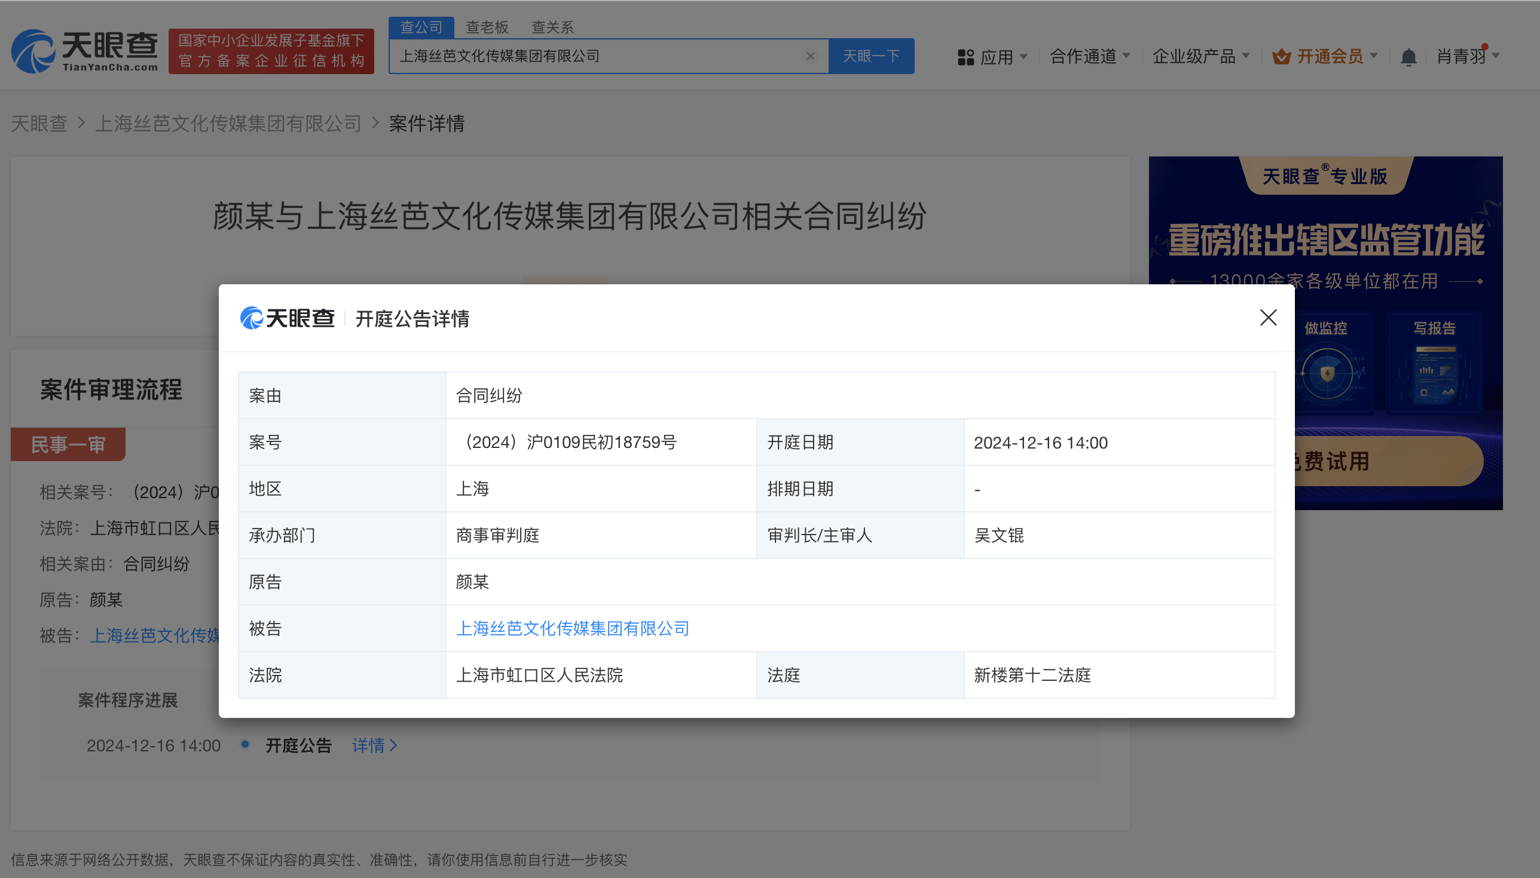Switch to the 查老板 tab
1540x878 pixels.
(487, 27)
